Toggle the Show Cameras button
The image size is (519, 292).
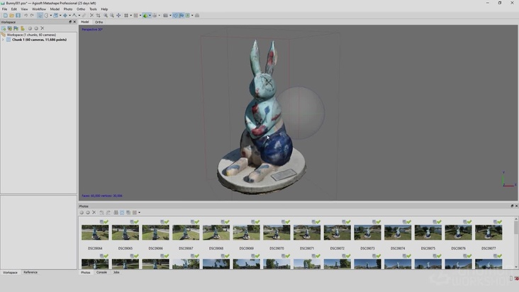(x=175, y=15)
